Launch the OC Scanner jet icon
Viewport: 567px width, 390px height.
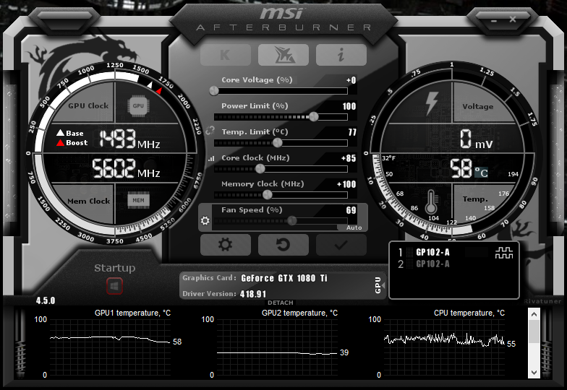pyautogui.click(x=283, y=55)
